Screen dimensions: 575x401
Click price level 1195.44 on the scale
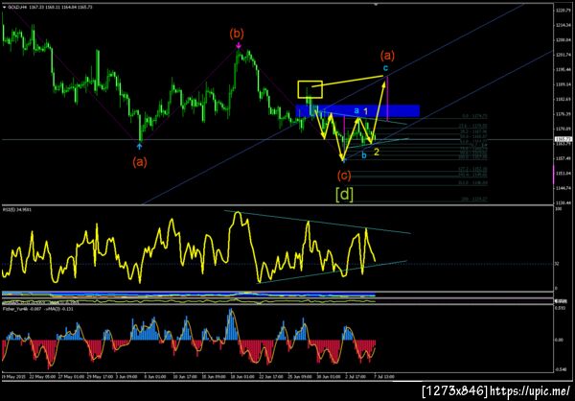click(x=563, y=69)
